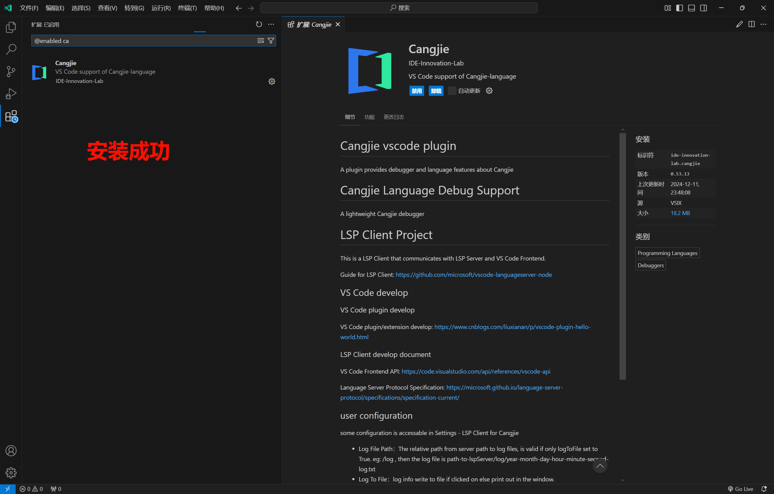
Task: Click the Extensions activity bar icon
Action: pos(11,116)
